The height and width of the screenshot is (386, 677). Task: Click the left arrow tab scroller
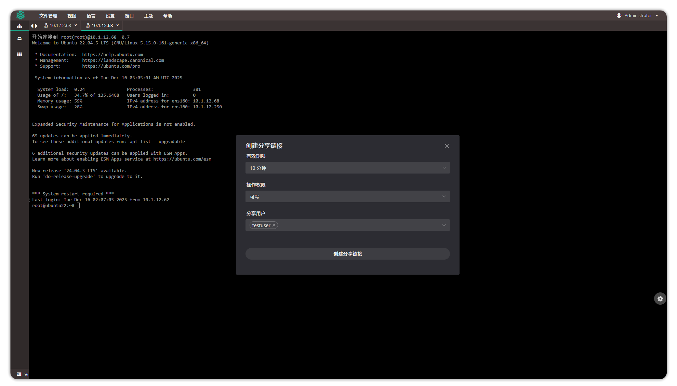pos(32,26)
